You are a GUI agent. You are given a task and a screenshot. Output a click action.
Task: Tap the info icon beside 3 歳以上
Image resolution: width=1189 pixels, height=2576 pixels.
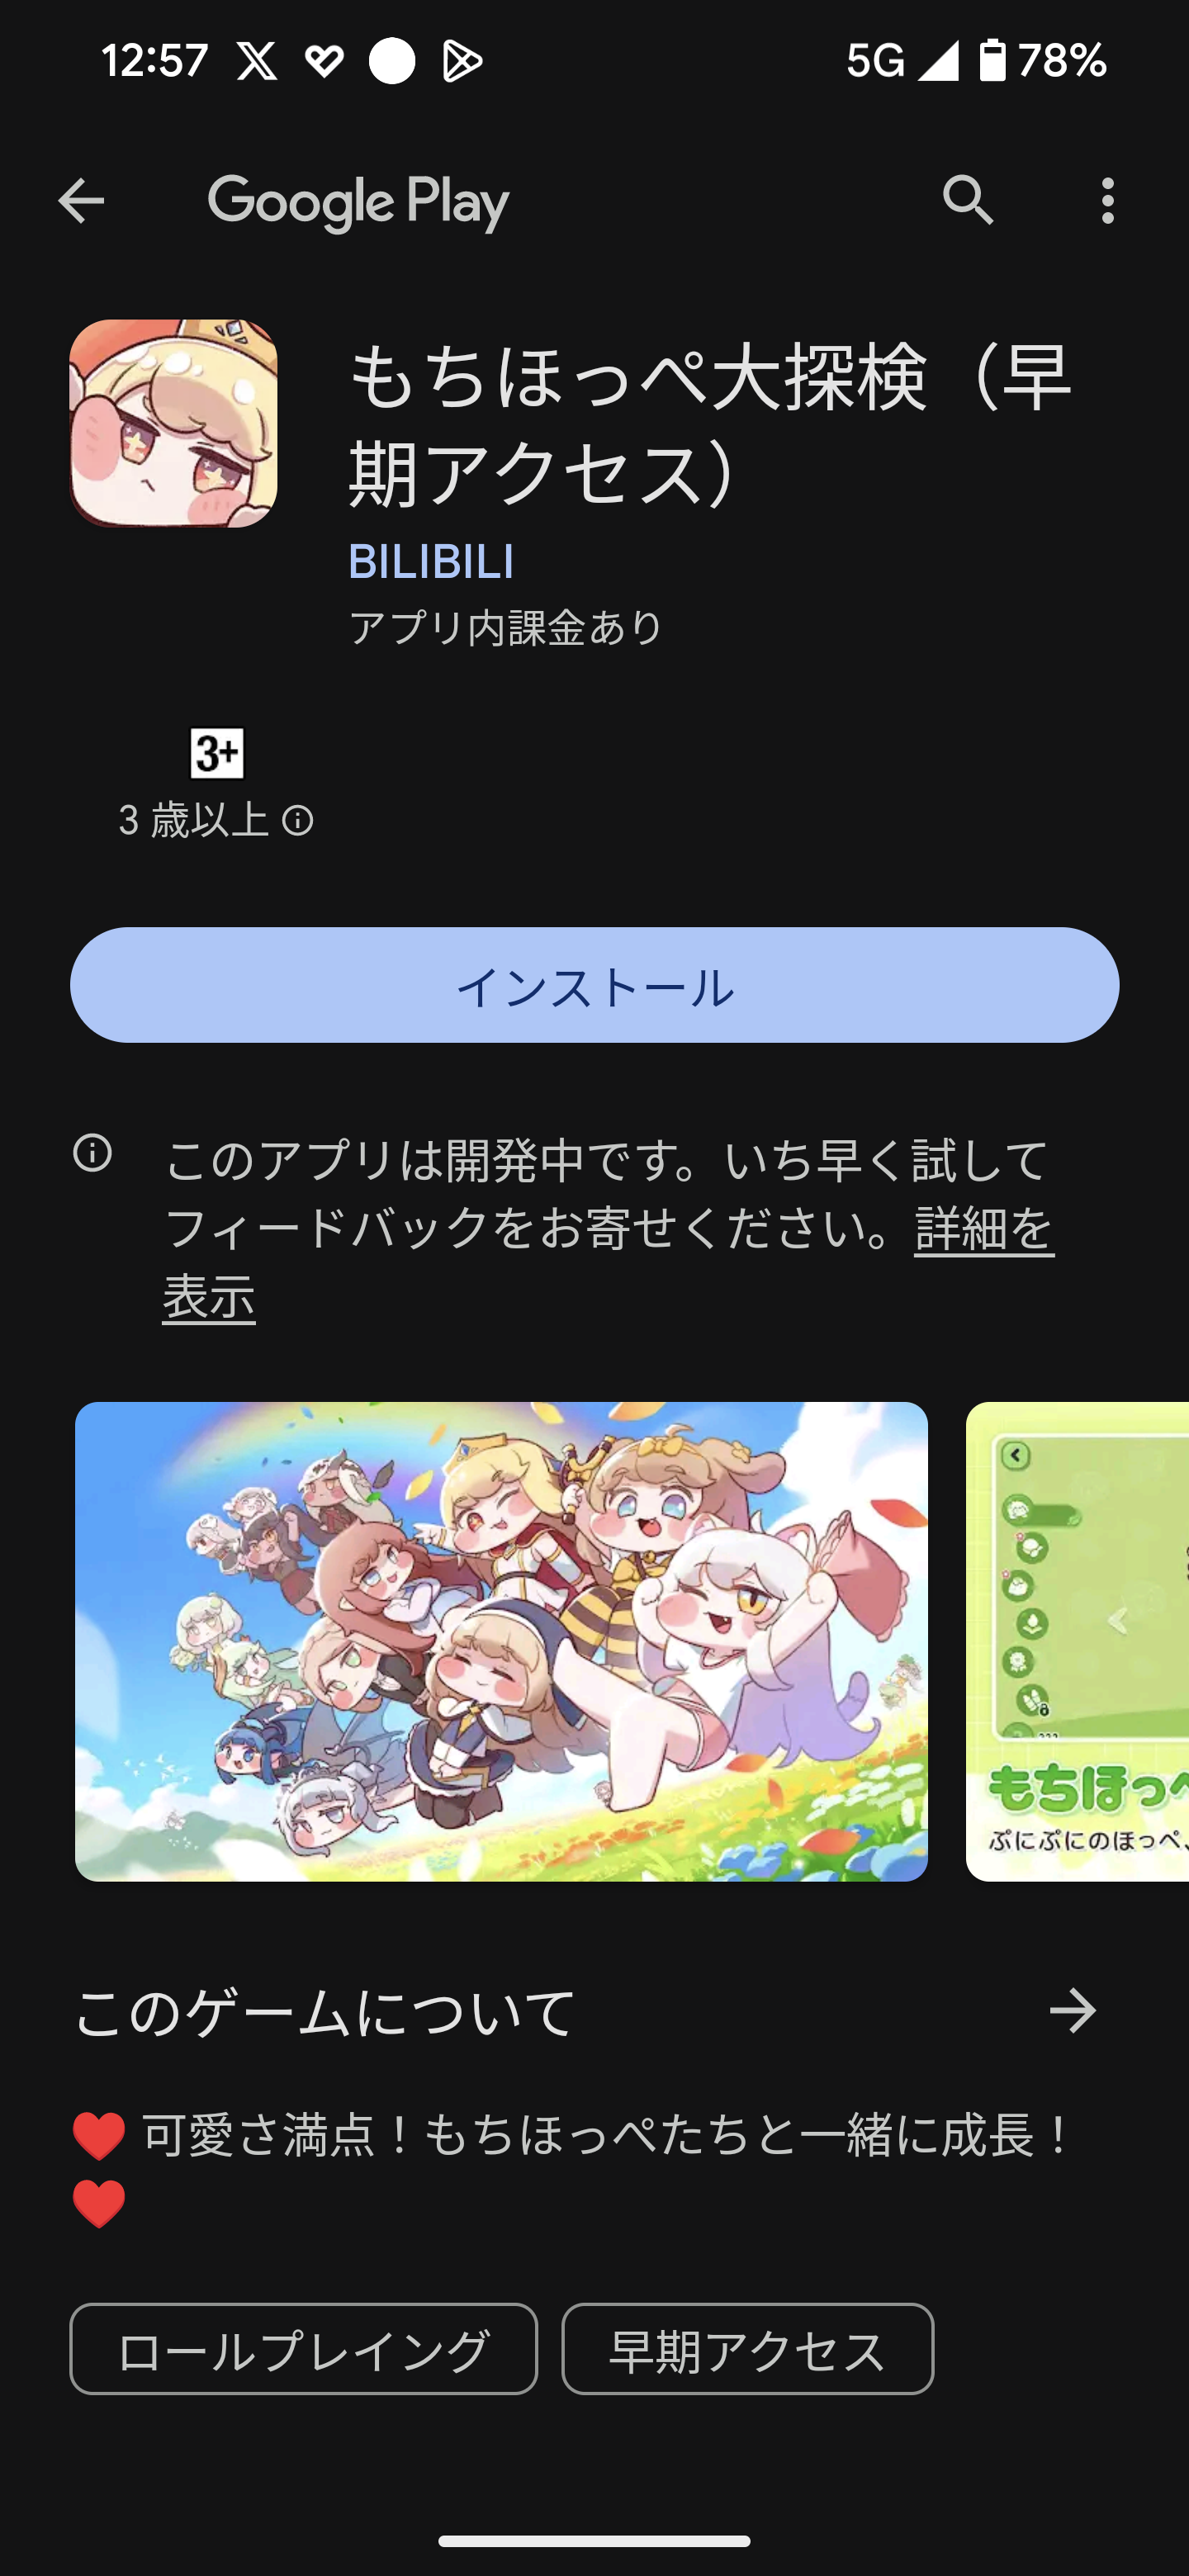[297, 821]
